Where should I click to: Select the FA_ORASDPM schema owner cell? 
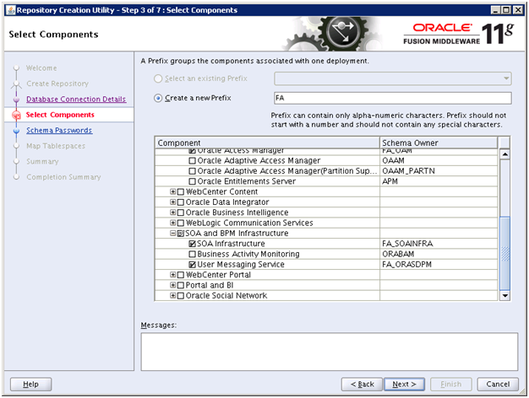pos(439,265)
